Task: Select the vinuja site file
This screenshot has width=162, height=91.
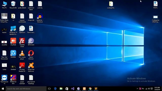Action: (x=31, y=17)
